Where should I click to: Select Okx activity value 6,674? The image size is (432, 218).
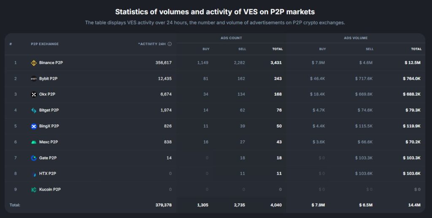coord(166,94)
